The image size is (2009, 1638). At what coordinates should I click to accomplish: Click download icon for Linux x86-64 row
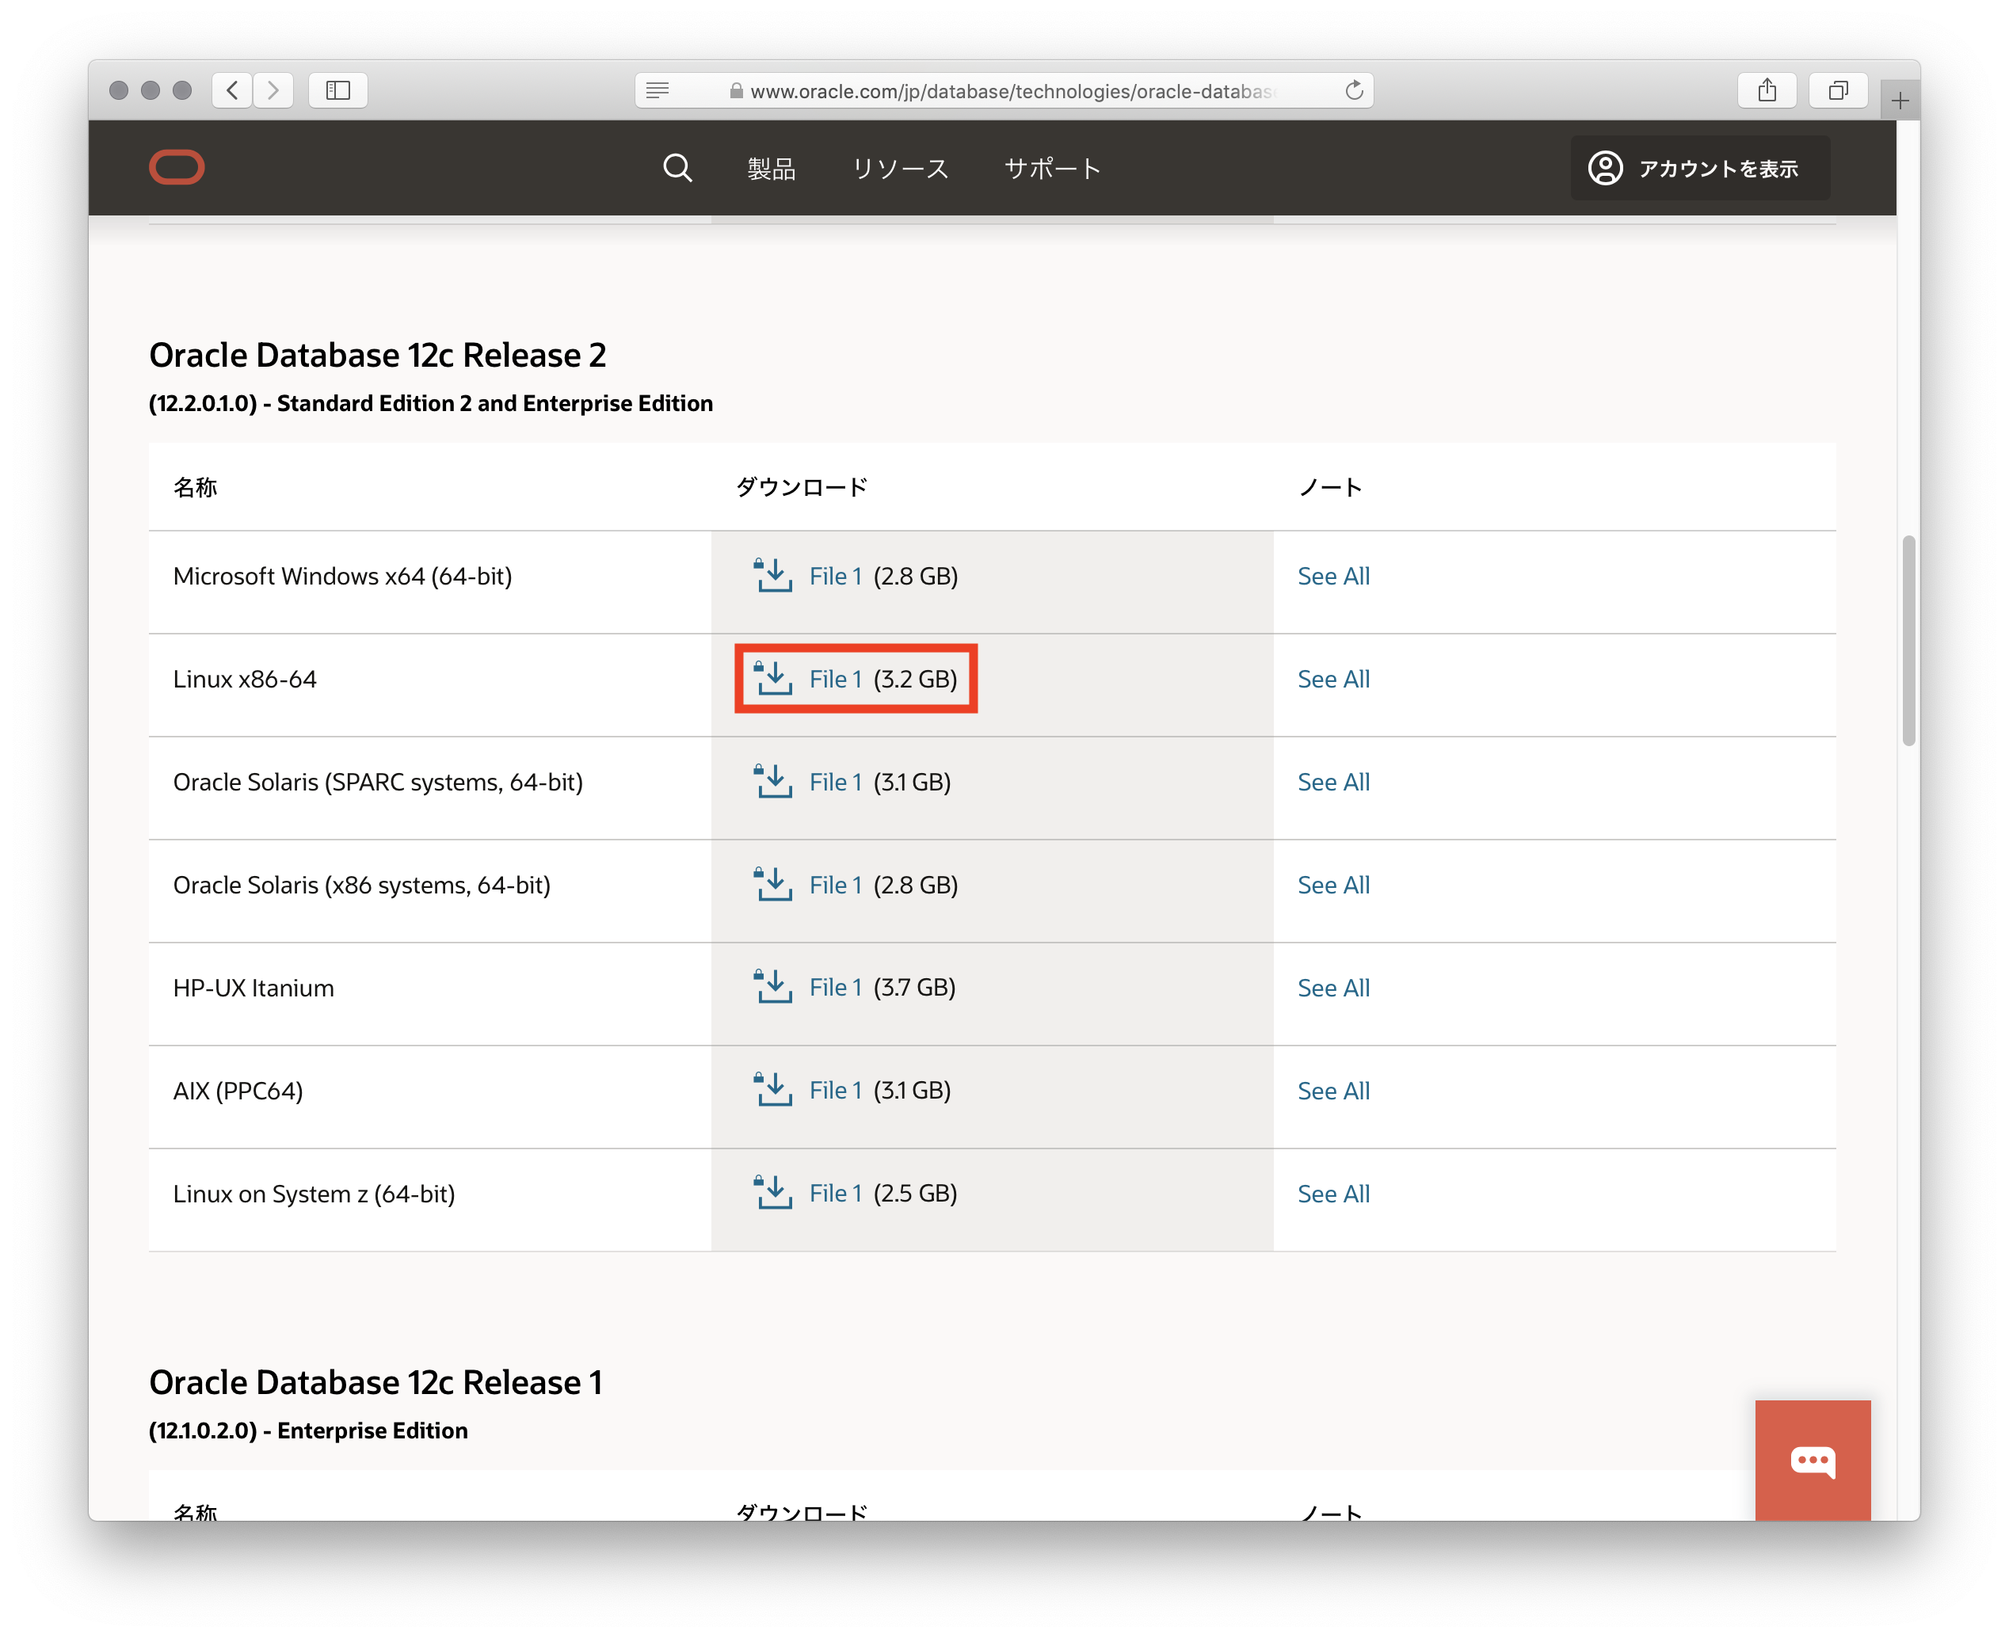click(773, 677)
